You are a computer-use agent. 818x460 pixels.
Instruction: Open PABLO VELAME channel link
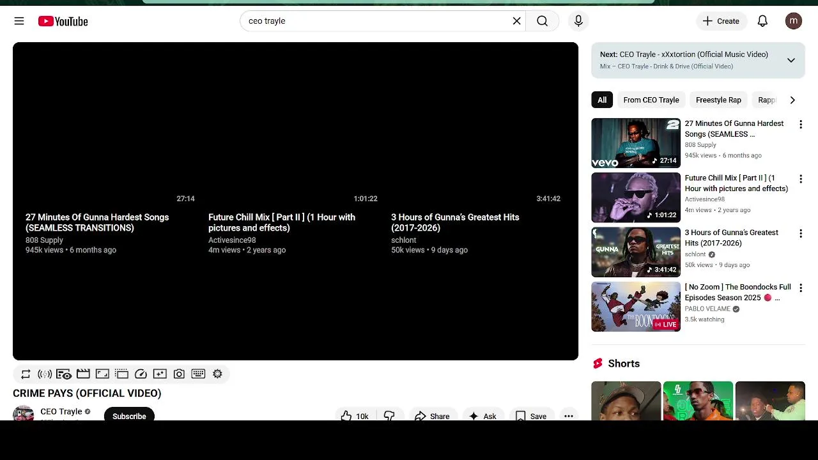(x=707, y=309)
